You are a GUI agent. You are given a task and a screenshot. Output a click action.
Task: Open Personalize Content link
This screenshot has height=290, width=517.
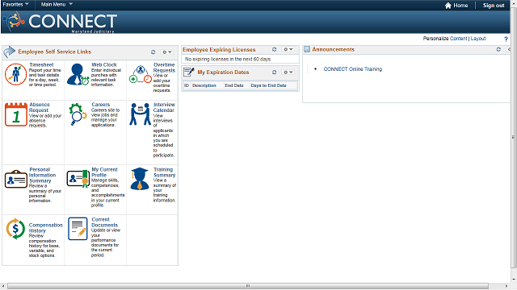click(x=458, y=39)
